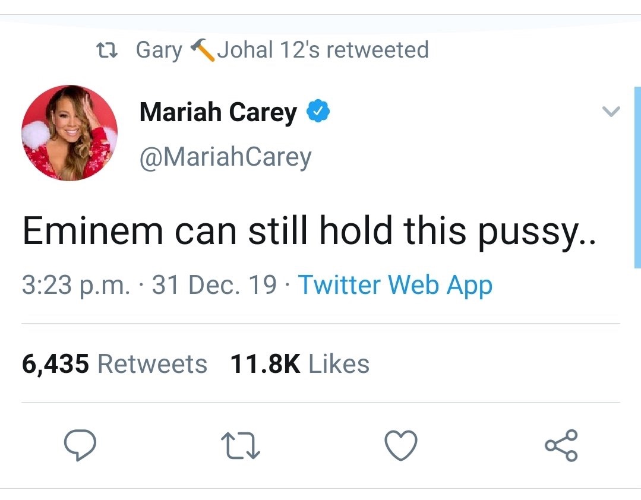Open the Twitter Web App link

(x=394, y=285)
